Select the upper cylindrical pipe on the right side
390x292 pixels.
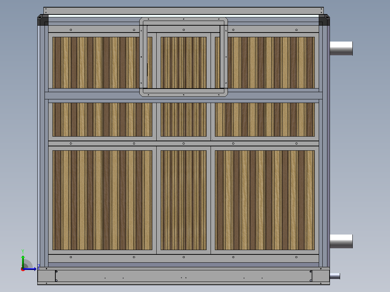point(341,48)
